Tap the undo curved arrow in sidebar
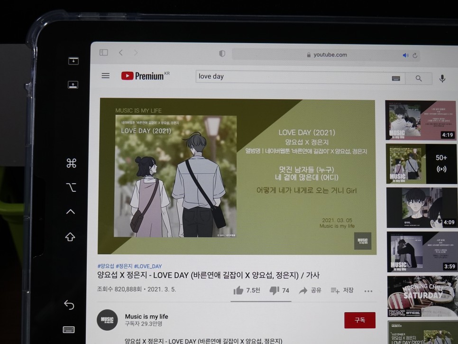Image resolution: width=458 pixels, height=344 pixels. click(x=69, y=305)
